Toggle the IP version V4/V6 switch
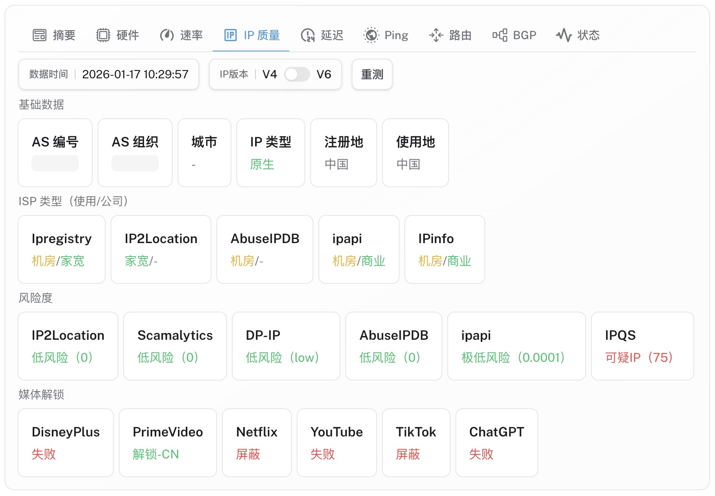This screenshot has height=496, width=715. point(297,75)
